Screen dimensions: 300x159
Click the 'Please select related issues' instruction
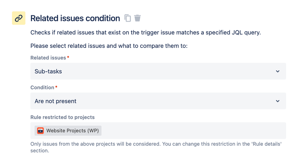point(109,46)
